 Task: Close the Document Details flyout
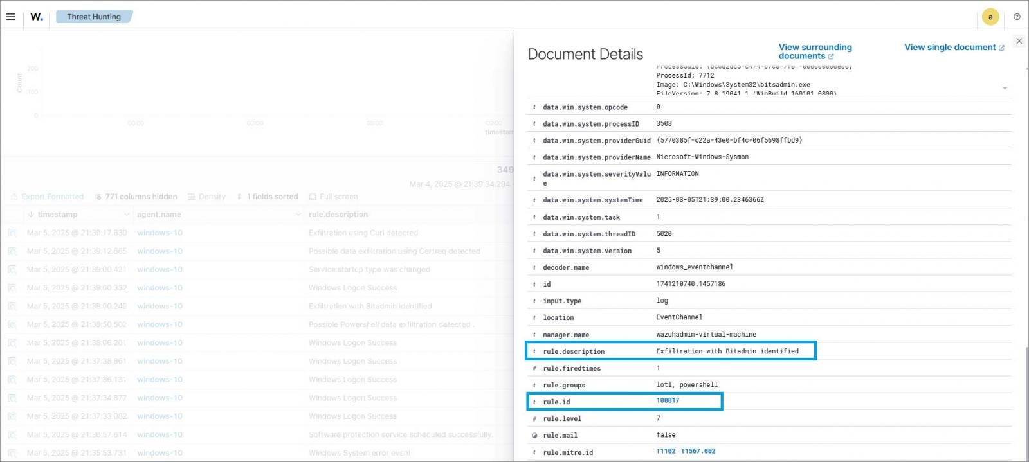(1019, 41)
